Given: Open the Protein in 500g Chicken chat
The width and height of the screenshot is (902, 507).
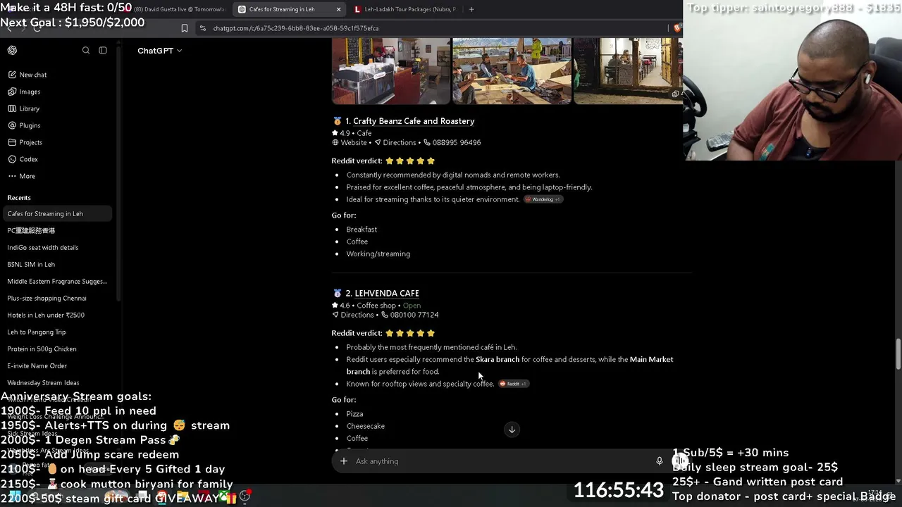Looking at the screenshot, I should pos(42,349).
